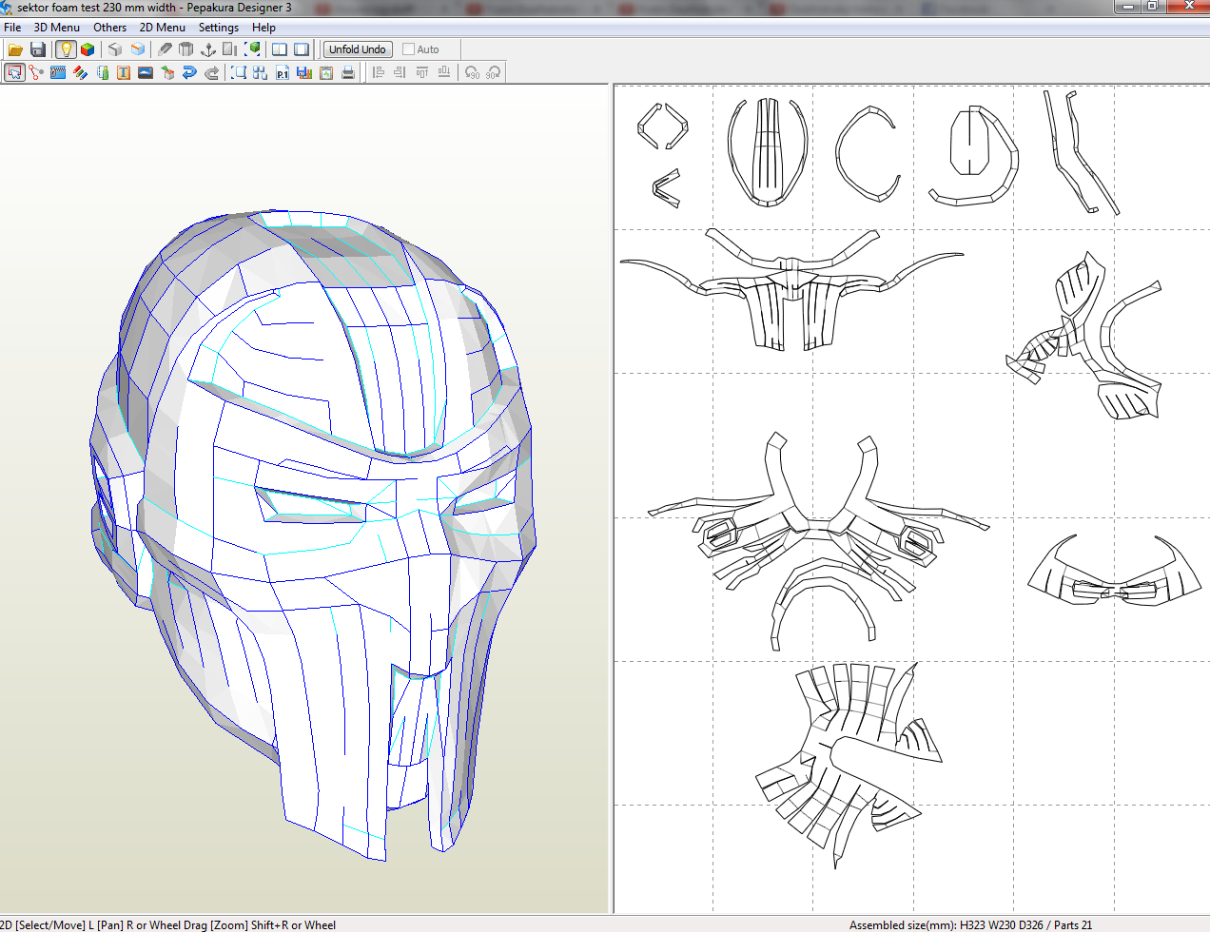Viewport: 1210px width, 933px height.
Task: Open the Others menu
Action: [109, 28]
